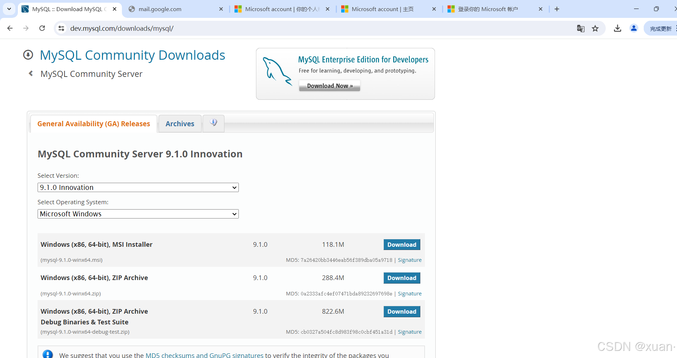Download the Windows MSI Installer
Image resolution: width=677 pixels, height=358 pixels.
402,244
